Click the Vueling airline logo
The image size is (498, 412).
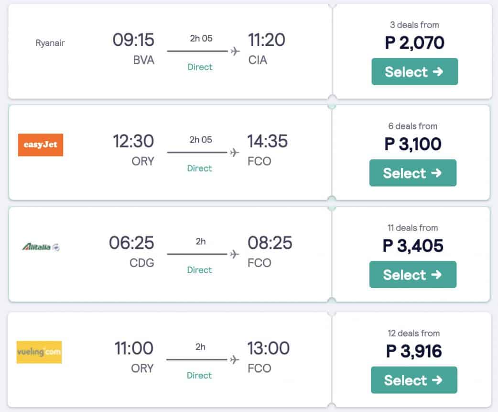pos(39,352)
